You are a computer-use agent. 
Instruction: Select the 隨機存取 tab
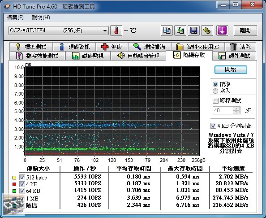tap(189, 55)
